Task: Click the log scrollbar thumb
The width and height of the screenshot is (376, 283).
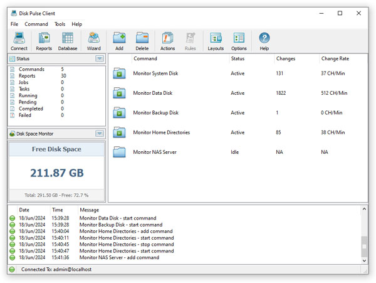Action: 364,247
